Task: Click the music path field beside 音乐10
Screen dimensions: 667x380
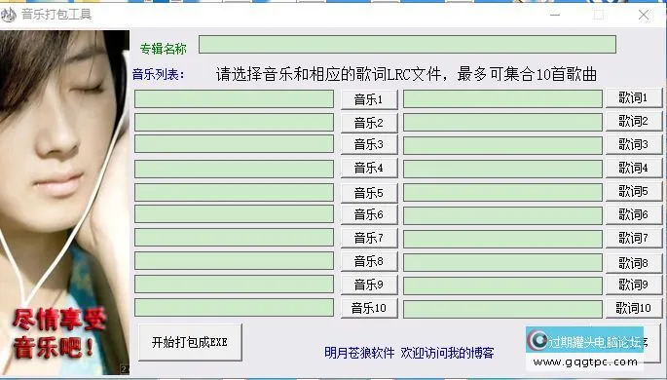Action: point(234,308)
